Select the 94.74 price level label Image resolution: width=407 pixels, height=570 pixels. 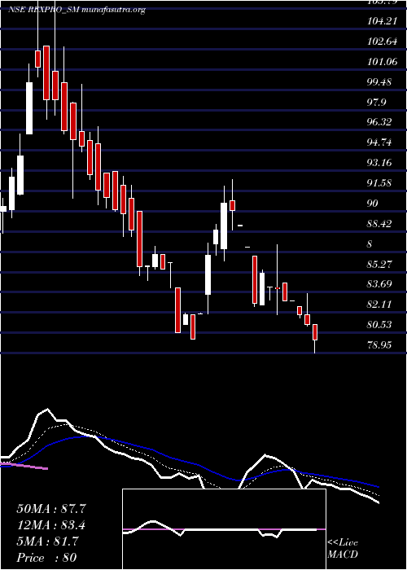379,142
